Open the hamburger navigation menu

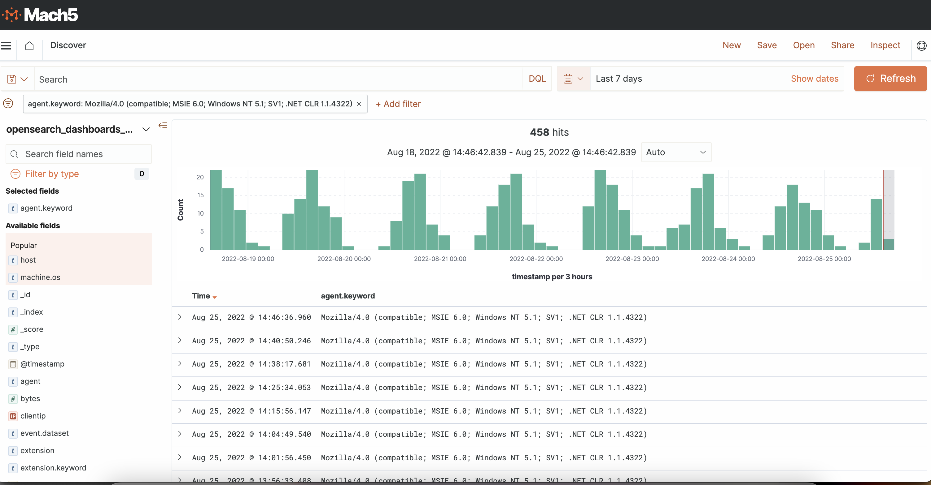coord(7,46)
